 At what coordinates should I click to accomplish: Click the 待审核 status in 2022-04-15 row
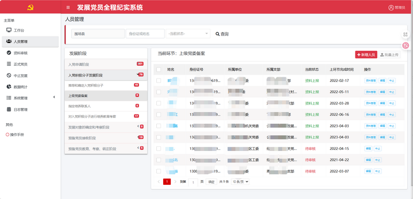point(311,148)
